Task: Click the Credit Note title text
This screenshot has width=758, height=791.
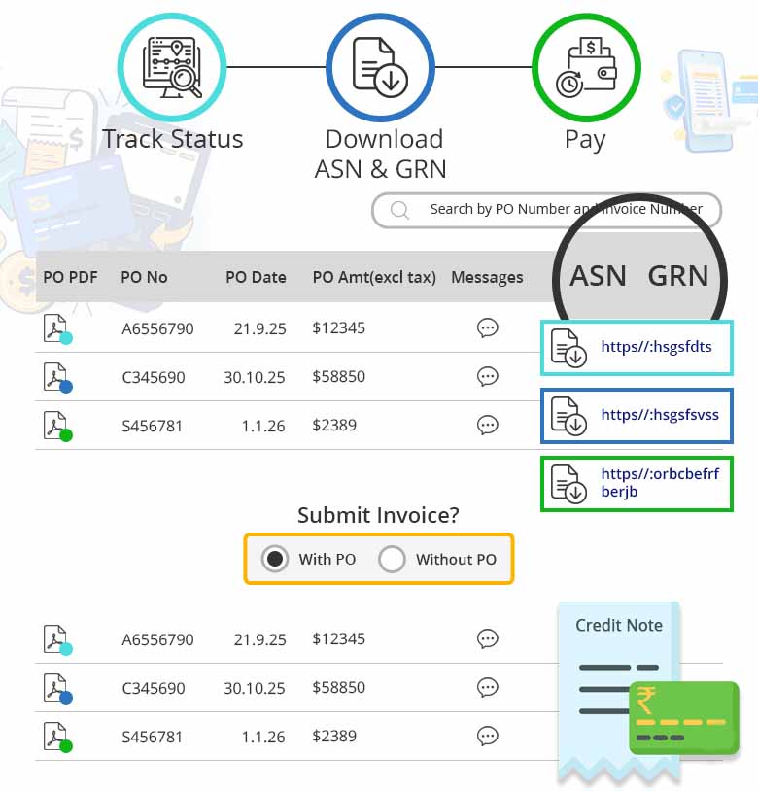Action: point(619,625)
